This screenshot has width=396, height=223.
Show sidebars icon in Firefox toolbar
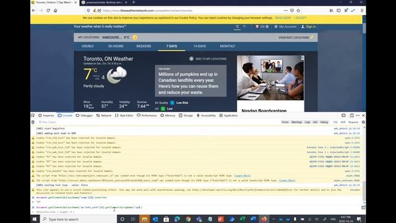click(x=338, y=11)
